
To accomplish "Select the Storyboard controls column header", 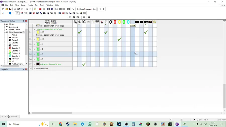I will tap(84, 22).
